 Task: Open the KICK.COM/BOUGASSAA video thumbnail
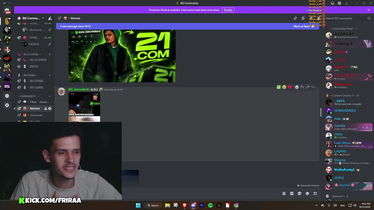pyautogui.click(x=84, y=107)
